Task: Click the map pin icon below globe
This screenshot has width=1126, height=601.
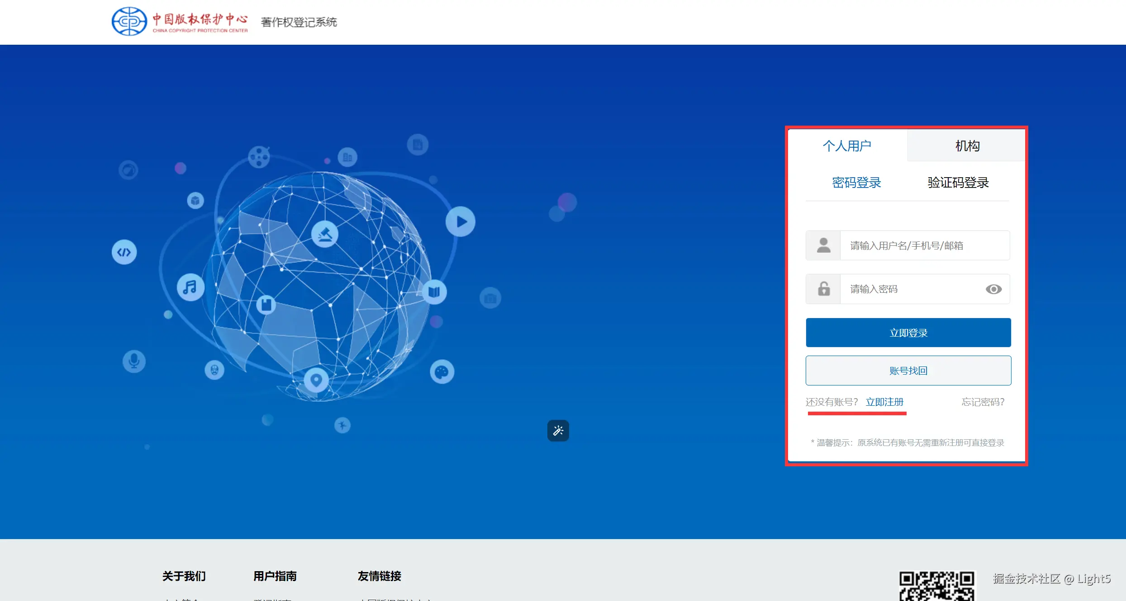Action: (316, 379)
